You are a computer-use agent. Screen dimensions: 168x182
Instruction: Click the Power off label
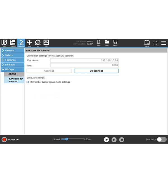pyautogui.click(x=13, y=139)
